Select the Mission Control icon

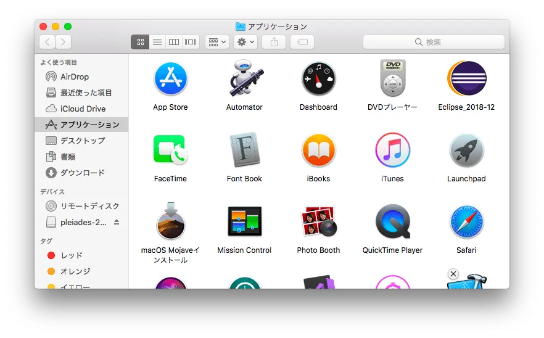[x=245, y=221]
